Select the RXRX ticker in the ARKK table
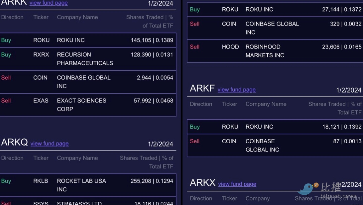Image resolution: width=363 pixels, height=205 pixels. [x=41, y=55]
